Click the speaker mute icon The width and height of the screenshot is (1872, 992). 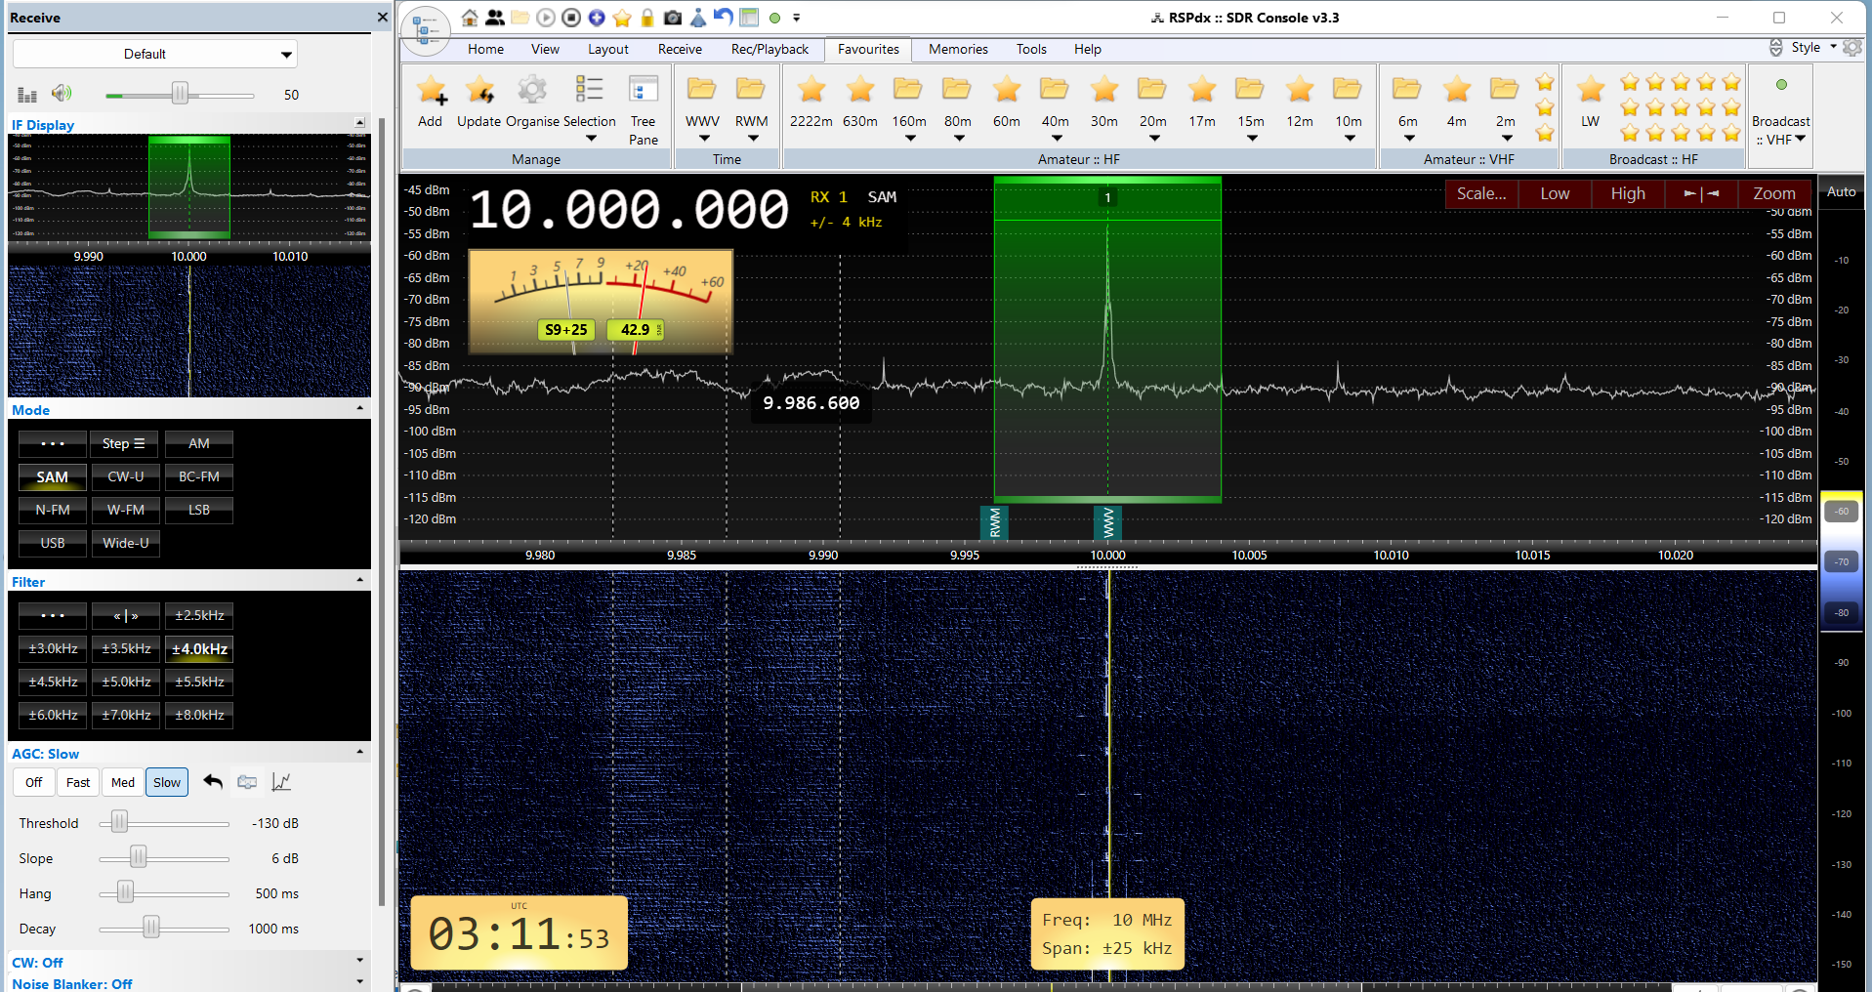tap(62, 94)
